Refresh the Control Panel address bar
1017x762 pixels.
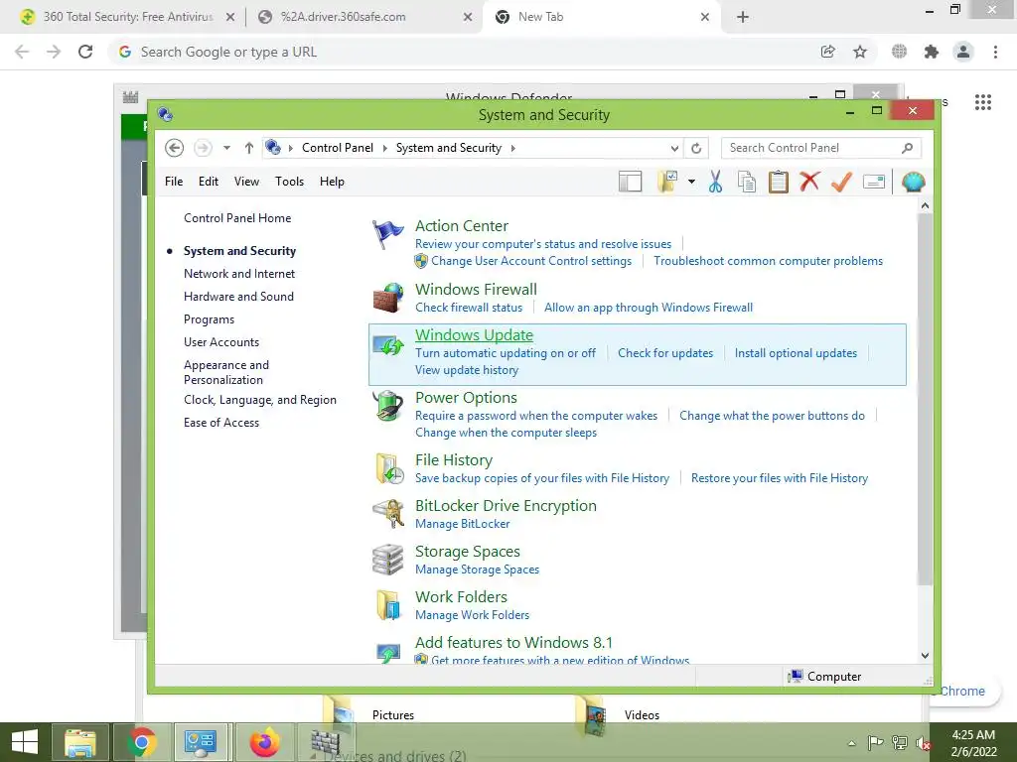tap(696, 148)
